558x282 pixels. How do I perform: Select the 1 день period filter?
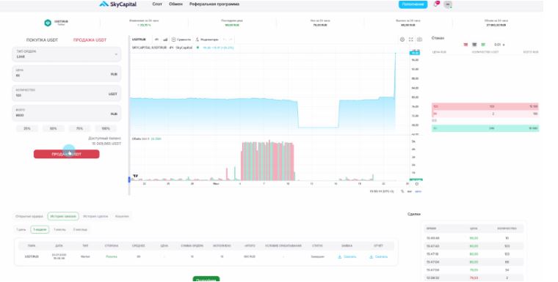click(x=21, y=230)
